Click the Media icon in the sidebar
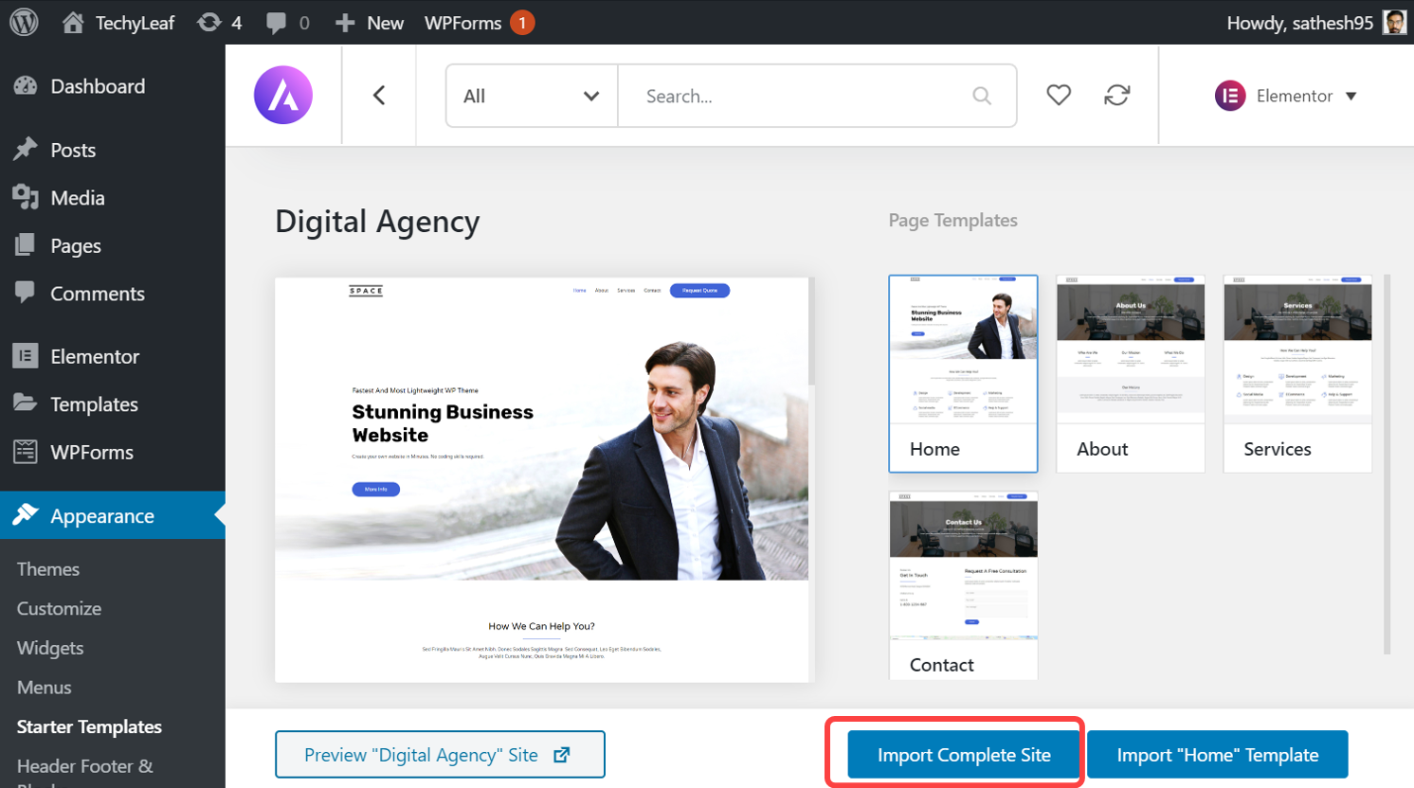The width and height of the screenshot is (1414, 788). [26, 197]
